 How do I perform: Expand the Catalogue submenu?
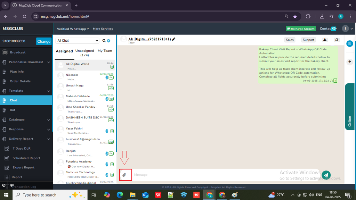(x=49, y=120)
